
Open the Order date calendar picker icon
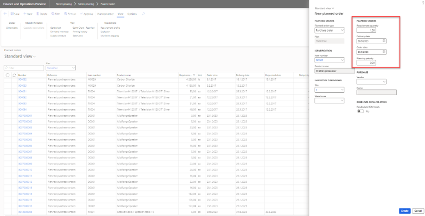(384, 52)
